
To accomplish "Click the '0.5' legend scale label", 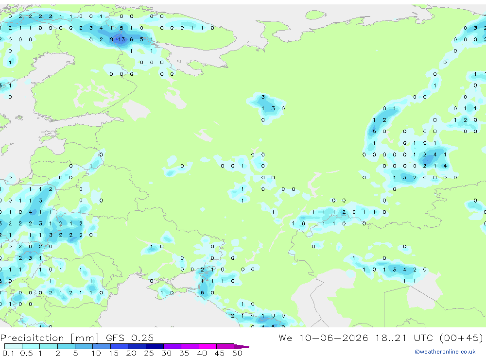I will [26, 353].
